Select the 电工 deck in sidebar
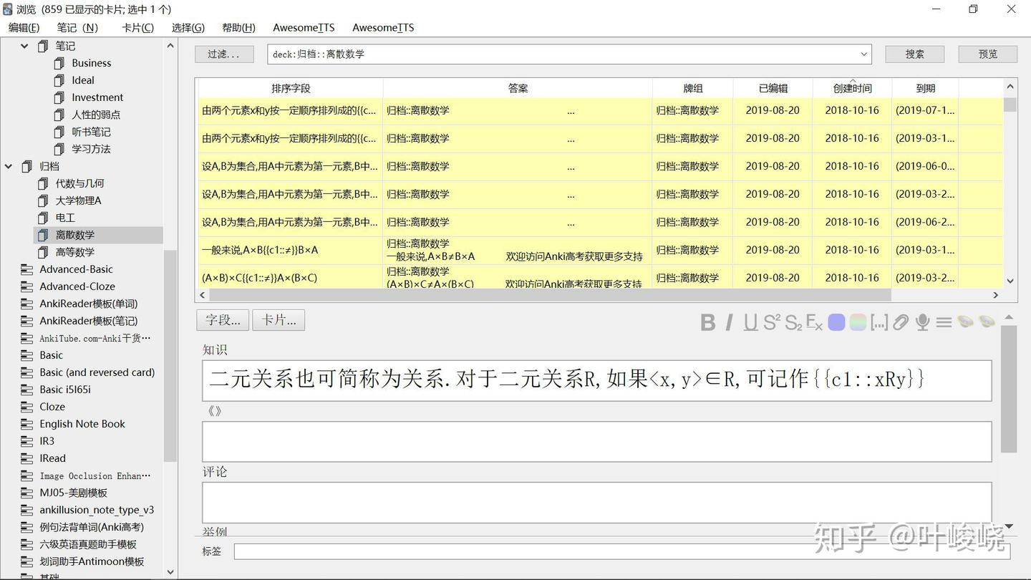 click(65, 218)
